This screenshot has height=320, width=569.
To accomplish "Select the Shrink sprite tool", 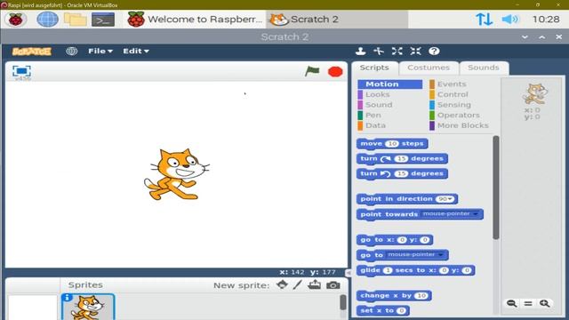I will point(415,52).
